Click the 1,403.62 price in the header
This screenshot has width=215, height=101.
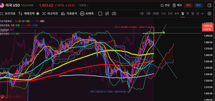[46, 5]
